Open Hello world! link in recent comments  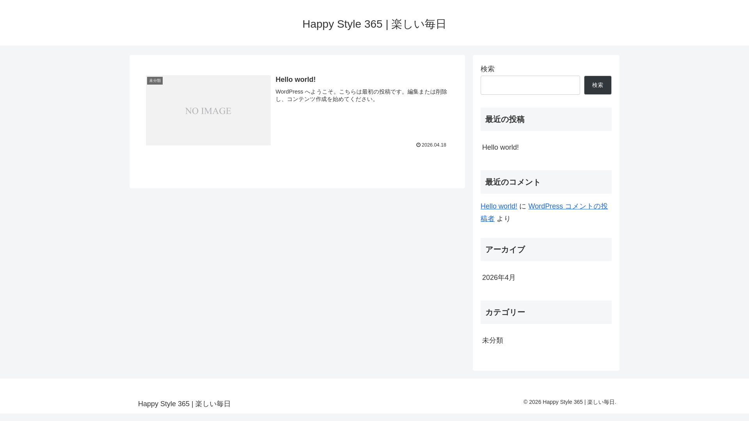pyautogui.click(x=499, y=206)
